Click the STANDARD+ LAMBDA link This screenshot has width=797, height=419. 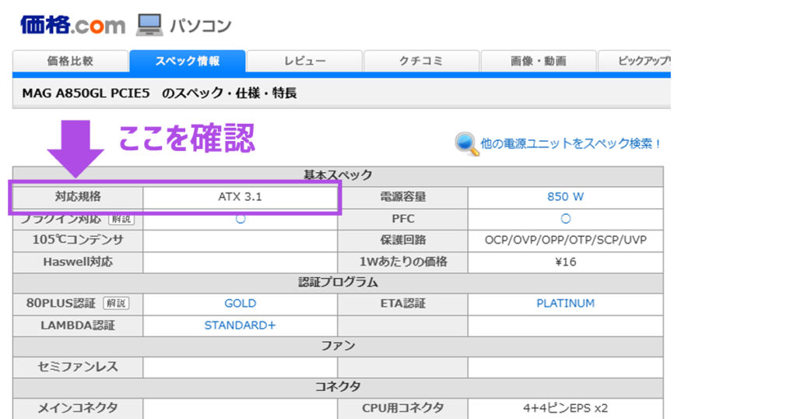click(240, 326)
